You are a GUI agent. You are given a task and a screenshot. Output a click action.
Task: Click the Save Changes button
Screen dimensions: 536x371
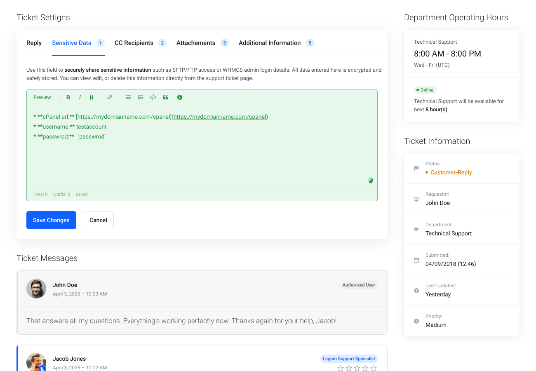pos(51,220)
